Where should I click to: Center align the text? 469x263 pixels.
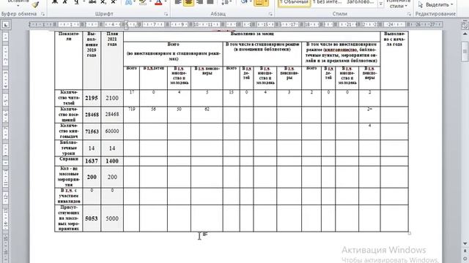coord(189,2)
